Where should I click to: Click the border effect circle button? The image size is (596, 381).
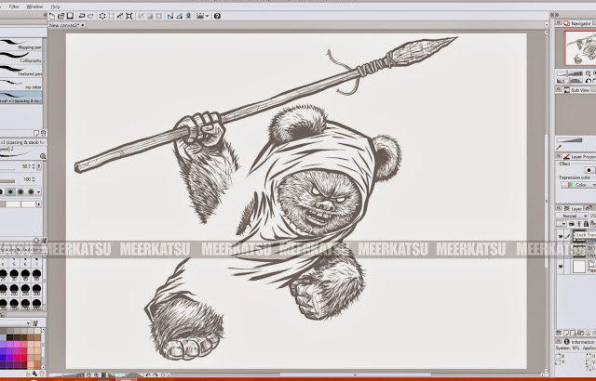coord(589,170)
